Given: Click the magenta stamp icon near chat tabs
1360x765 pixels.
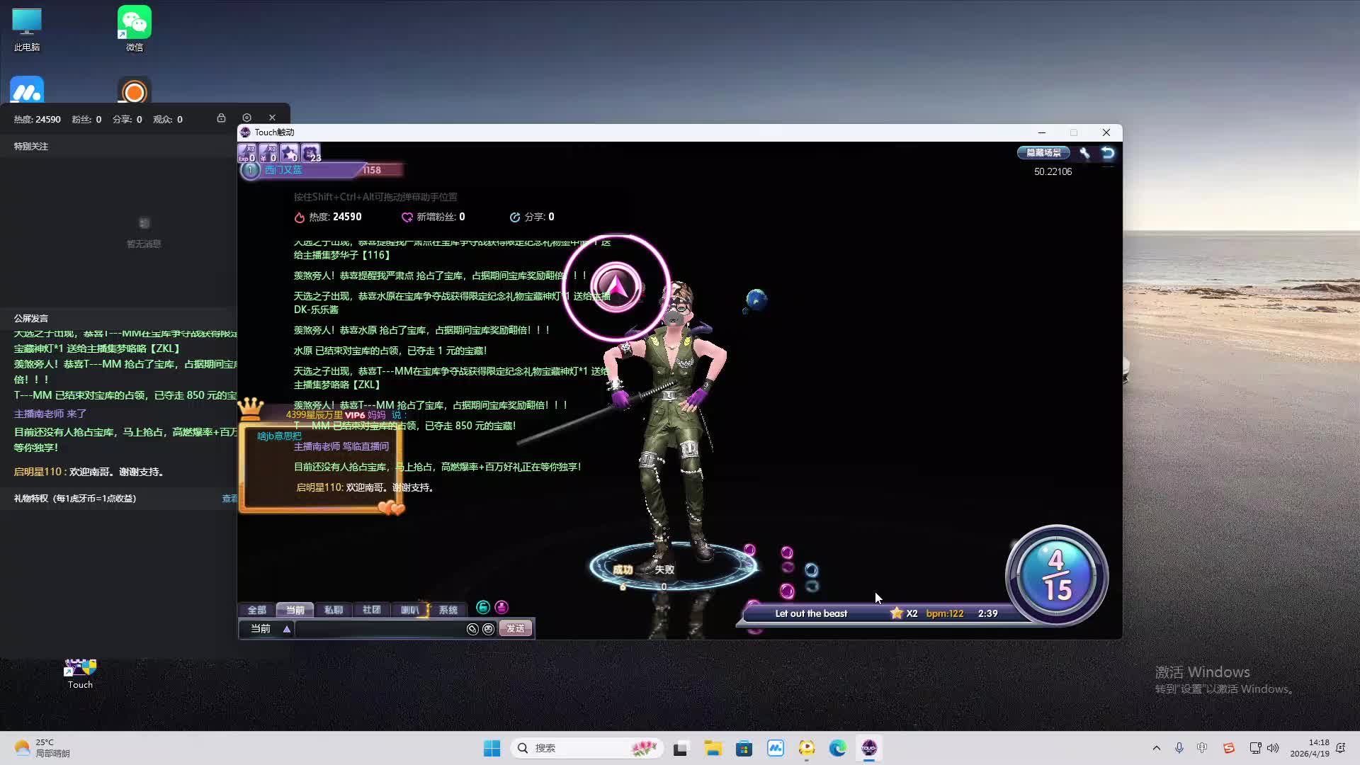Looking at the screenshot, I should click(x=501, y=607).
